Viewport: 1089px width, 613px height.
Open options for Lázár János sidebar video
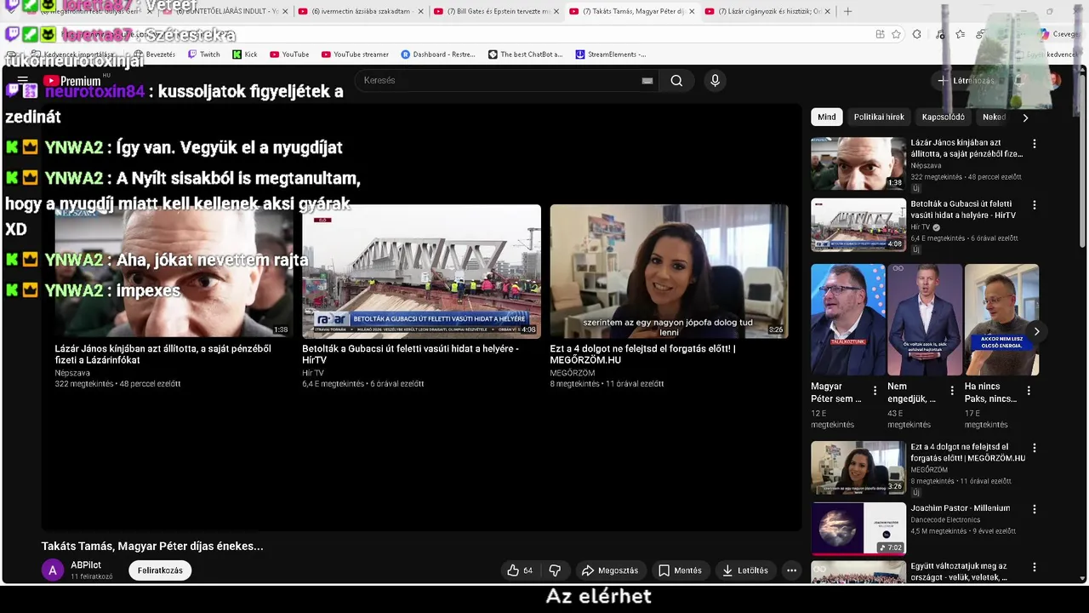pyautogui.click(x=1035, y=144)
